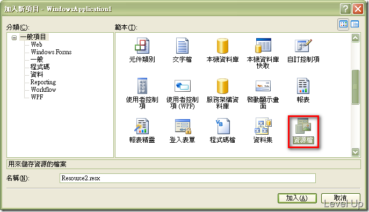Select the 報表 template icon

(303, 86)
